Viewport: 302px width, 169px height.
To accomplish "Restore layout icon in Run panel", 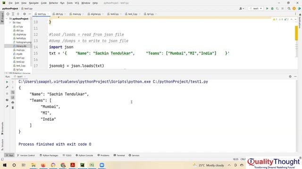I will pos(7,100).
